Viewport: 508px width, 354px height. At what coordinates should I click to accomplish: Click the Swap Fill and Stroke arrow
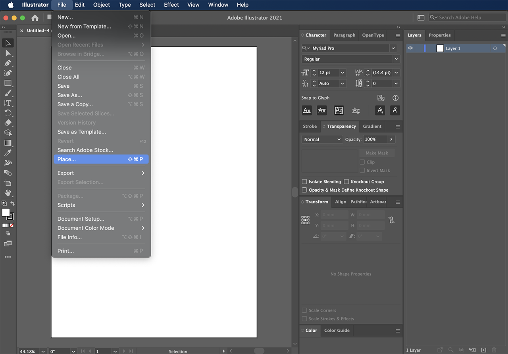12,204
